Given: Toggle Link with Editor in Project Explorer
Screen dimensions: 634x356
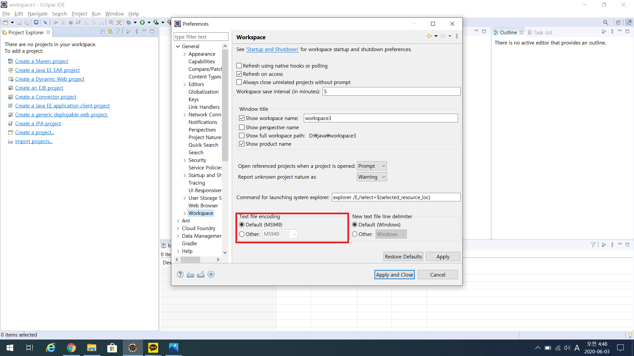Looking at the screenshot, I should [x=110, y=32].
